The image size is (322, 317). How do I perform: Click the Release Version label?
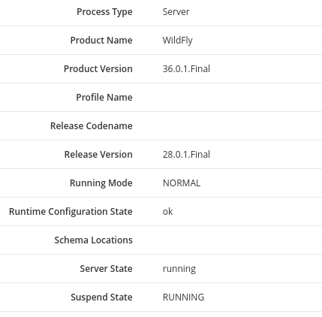(98, 155)
